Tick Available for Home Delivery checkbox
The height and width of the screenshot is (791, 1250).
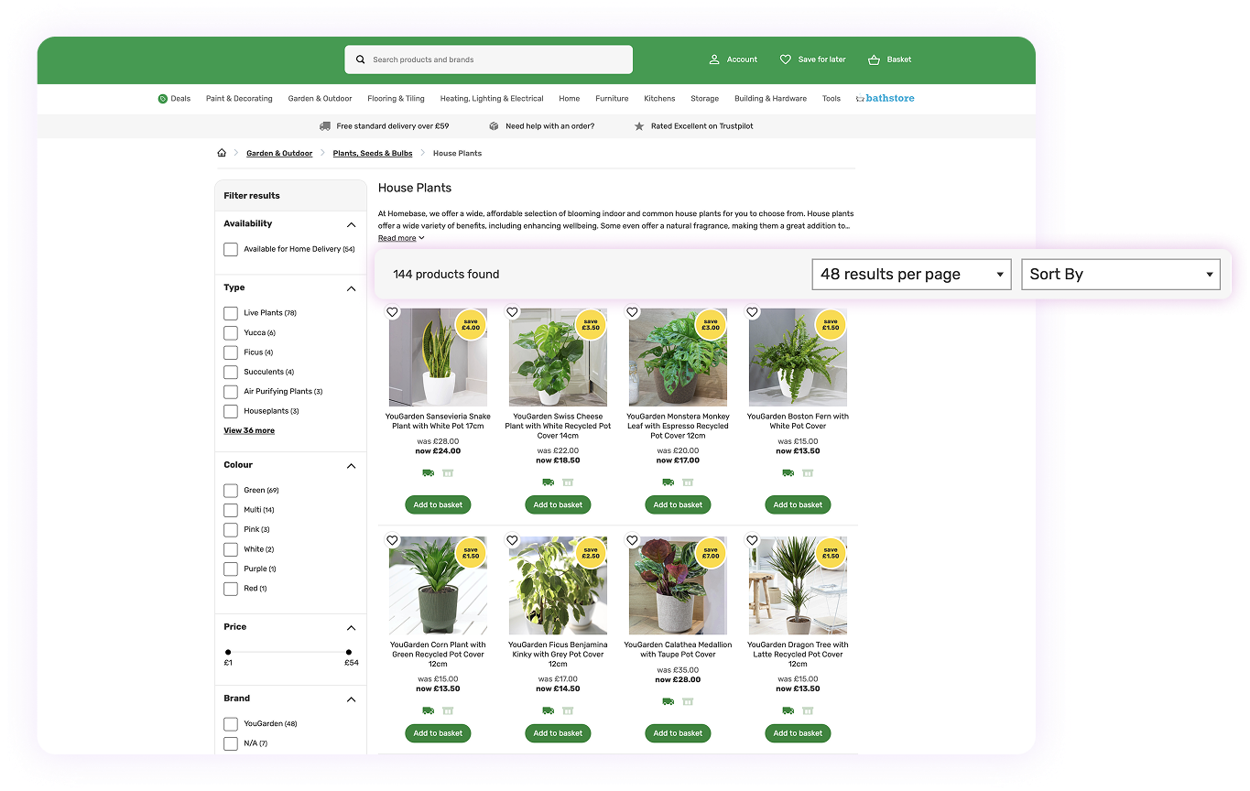(231, 249)
